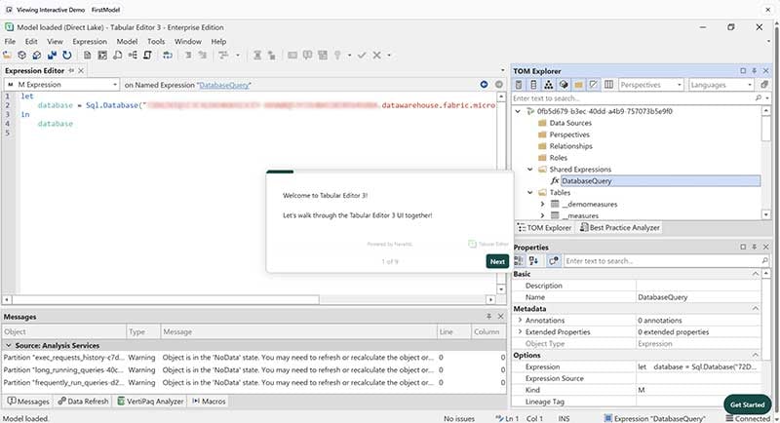Screen dimensions: 780x423
Task: Toggle display folders in TOM Explorer toolbar
Action: pyautogui.click(x=576, y=85)
